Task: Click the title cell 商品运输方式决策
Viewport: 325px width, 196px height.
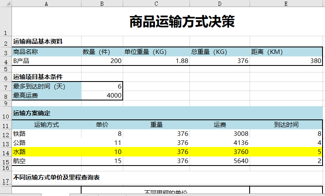Action: [x=182, y=22]
